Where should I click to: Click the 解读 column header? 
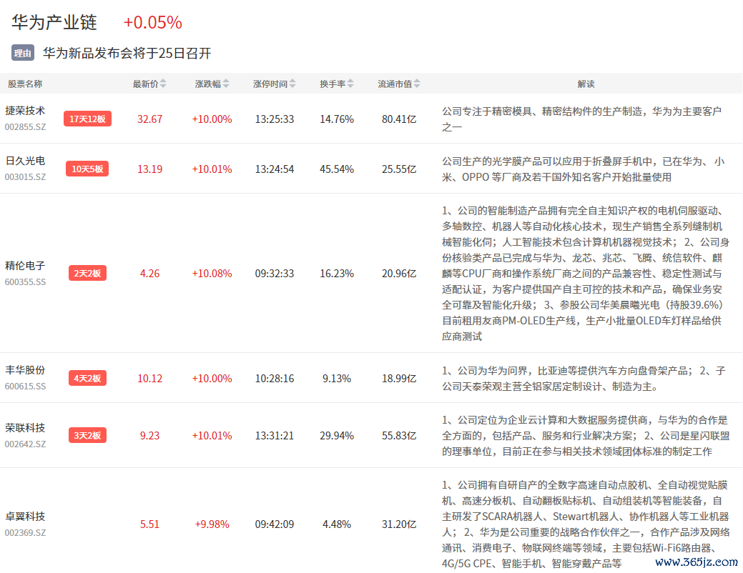pos(586,84)
